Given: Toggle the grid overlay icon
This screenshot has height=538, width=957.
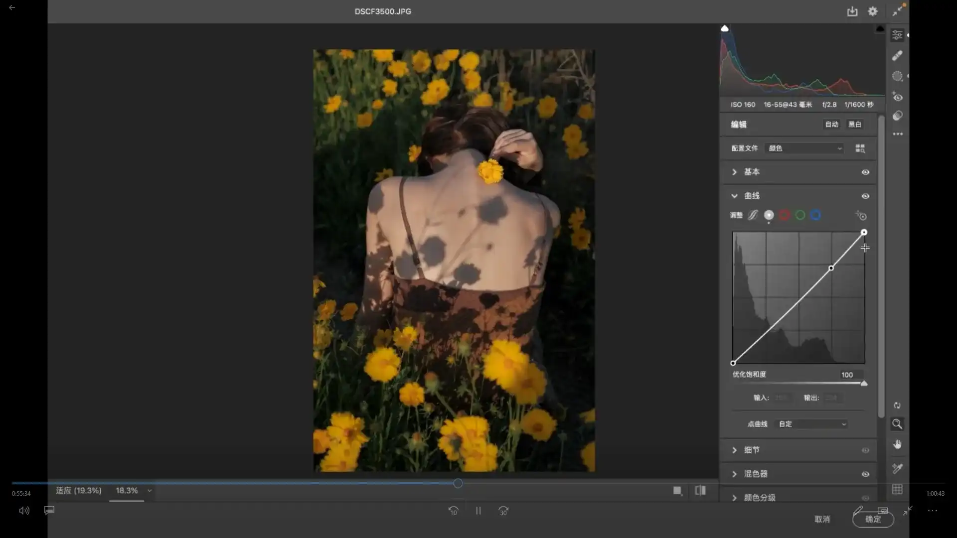Looking at the screenshot, I should click(897, 489).
